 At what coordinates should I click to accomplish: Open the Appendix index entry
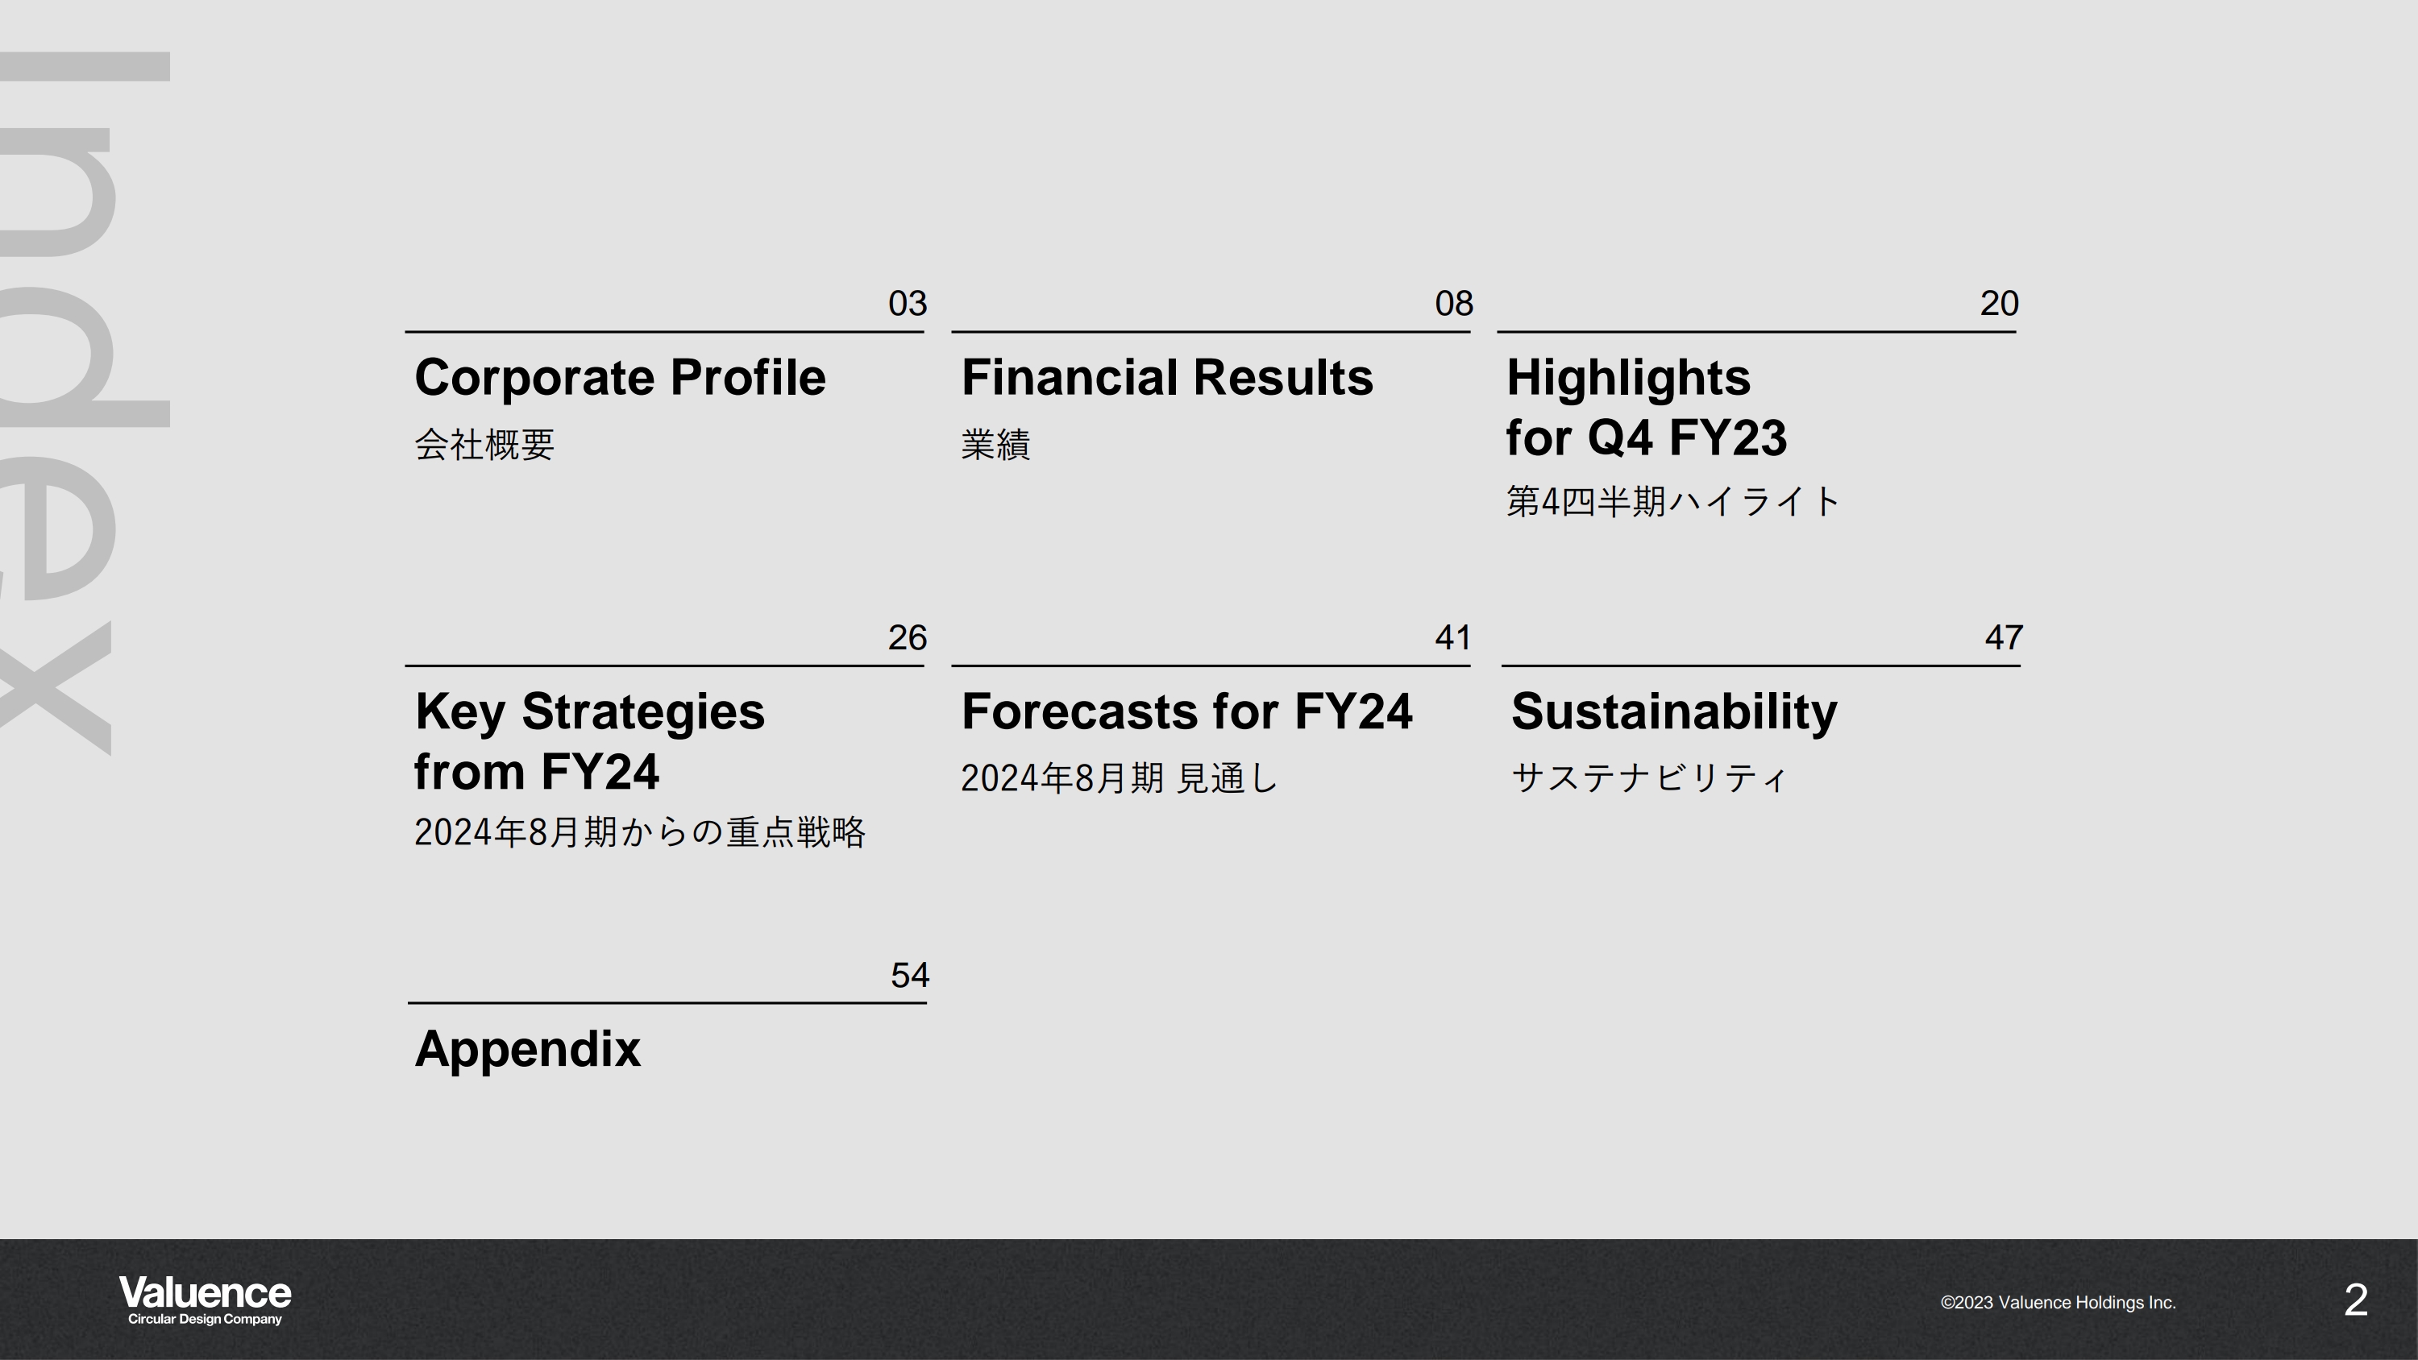[528, 1048]
